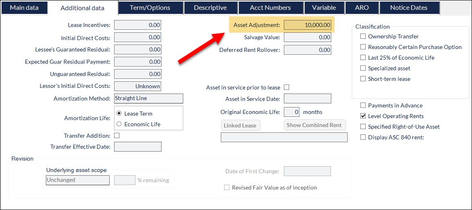Screen dimensions: 472x210
Task: Edit the Lessee's Guaranteed Residual field
Action: [x=137, y=49]
